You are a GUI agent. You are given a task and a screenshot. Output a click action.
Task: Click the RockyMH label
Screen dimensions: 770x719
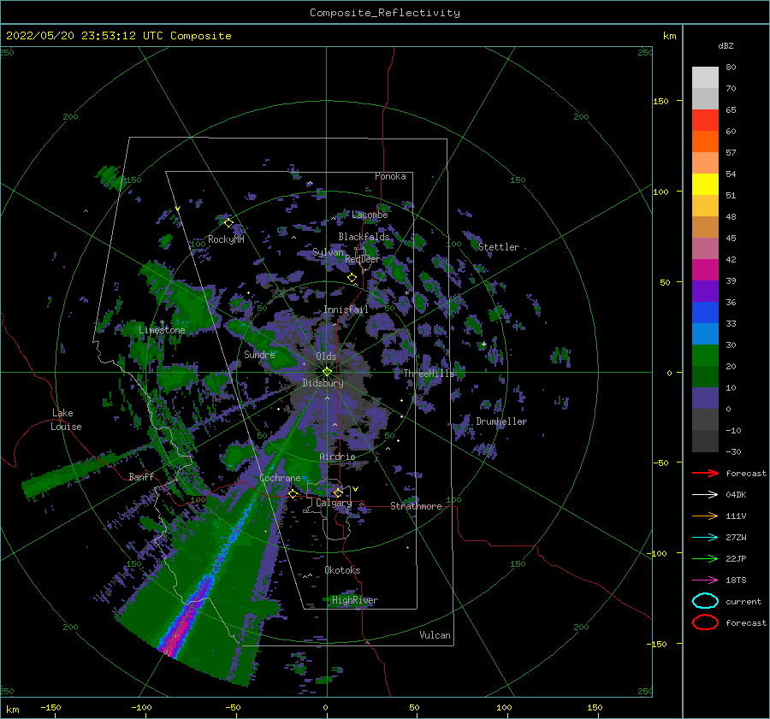[226, 239]
